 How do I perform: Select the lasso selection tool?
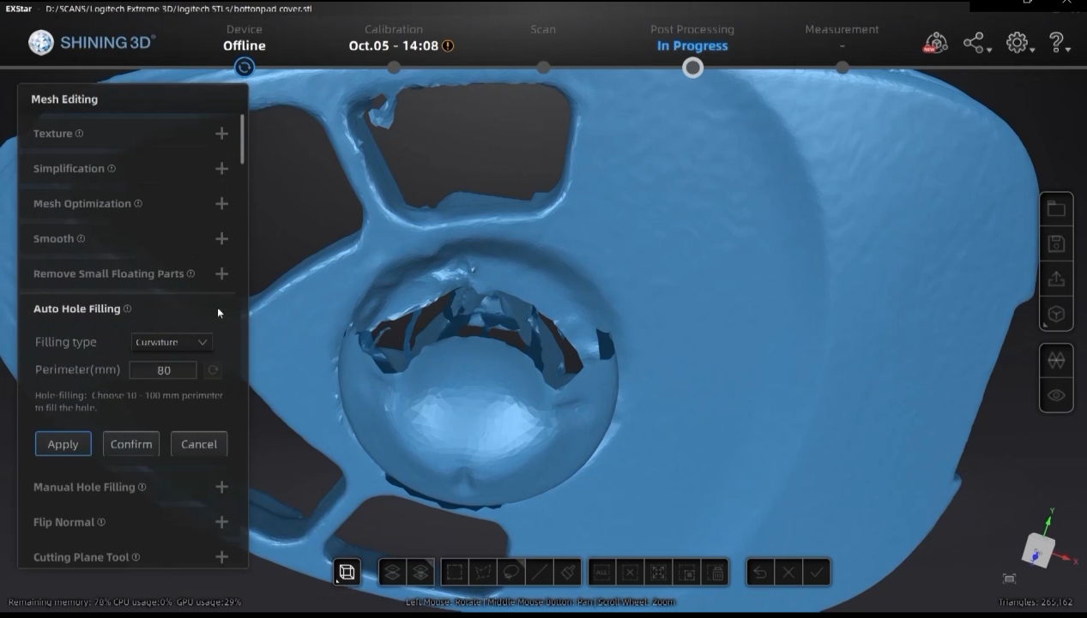tap(511, 572)
